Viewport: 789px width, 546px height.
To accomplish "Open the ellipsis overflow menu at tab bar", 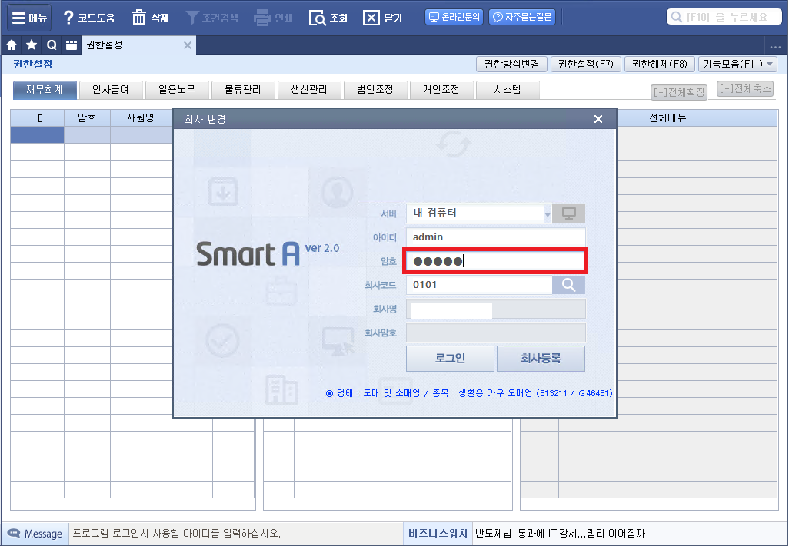I will coord(775,47).
